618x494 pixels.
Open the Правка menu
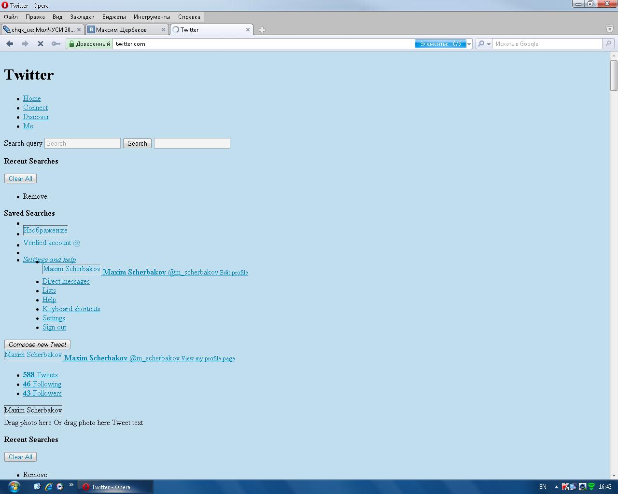35,17
